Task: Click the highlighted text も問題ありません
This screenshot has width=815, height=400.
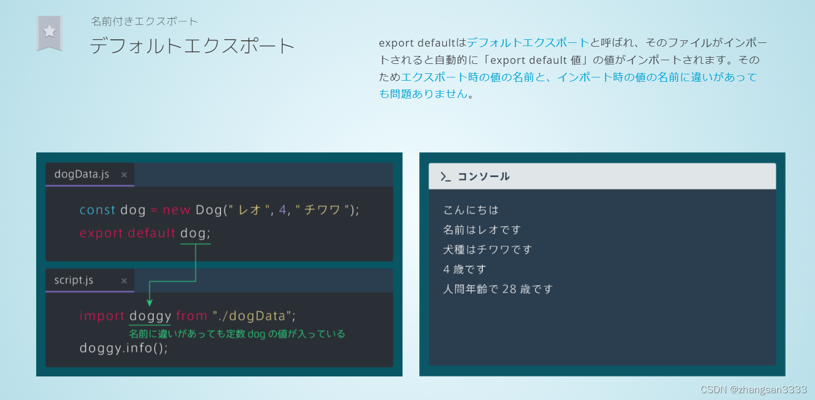Action: (x=423, y=94)
